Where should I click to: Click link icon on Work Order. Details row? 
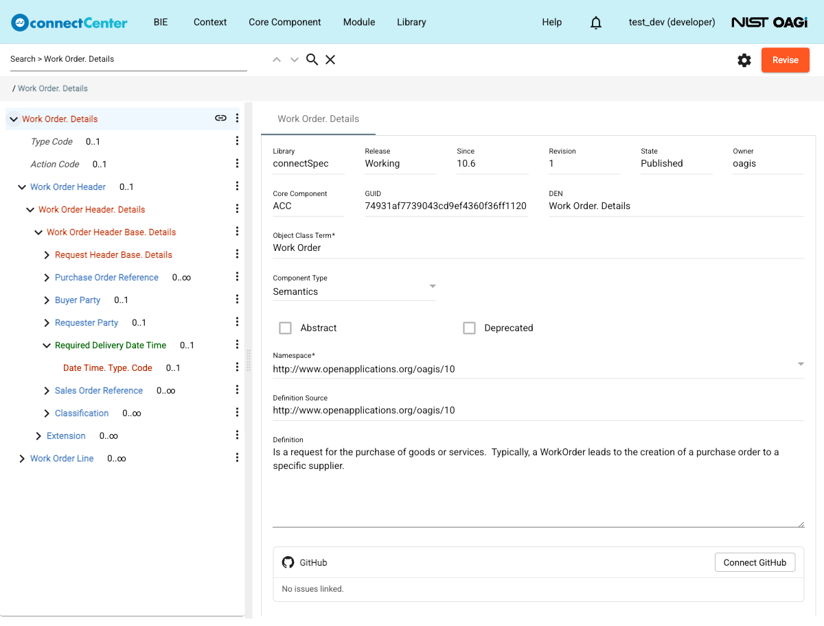(220, 118)
